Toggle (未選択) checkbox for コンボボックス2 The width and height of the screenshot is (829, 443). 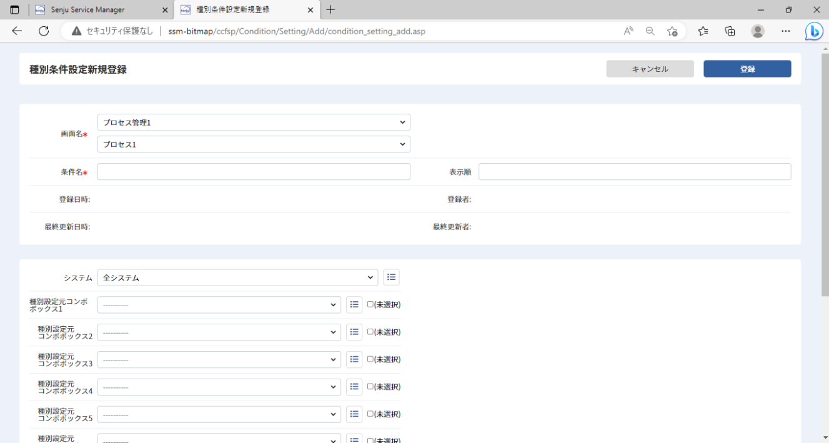pos(370,332)
